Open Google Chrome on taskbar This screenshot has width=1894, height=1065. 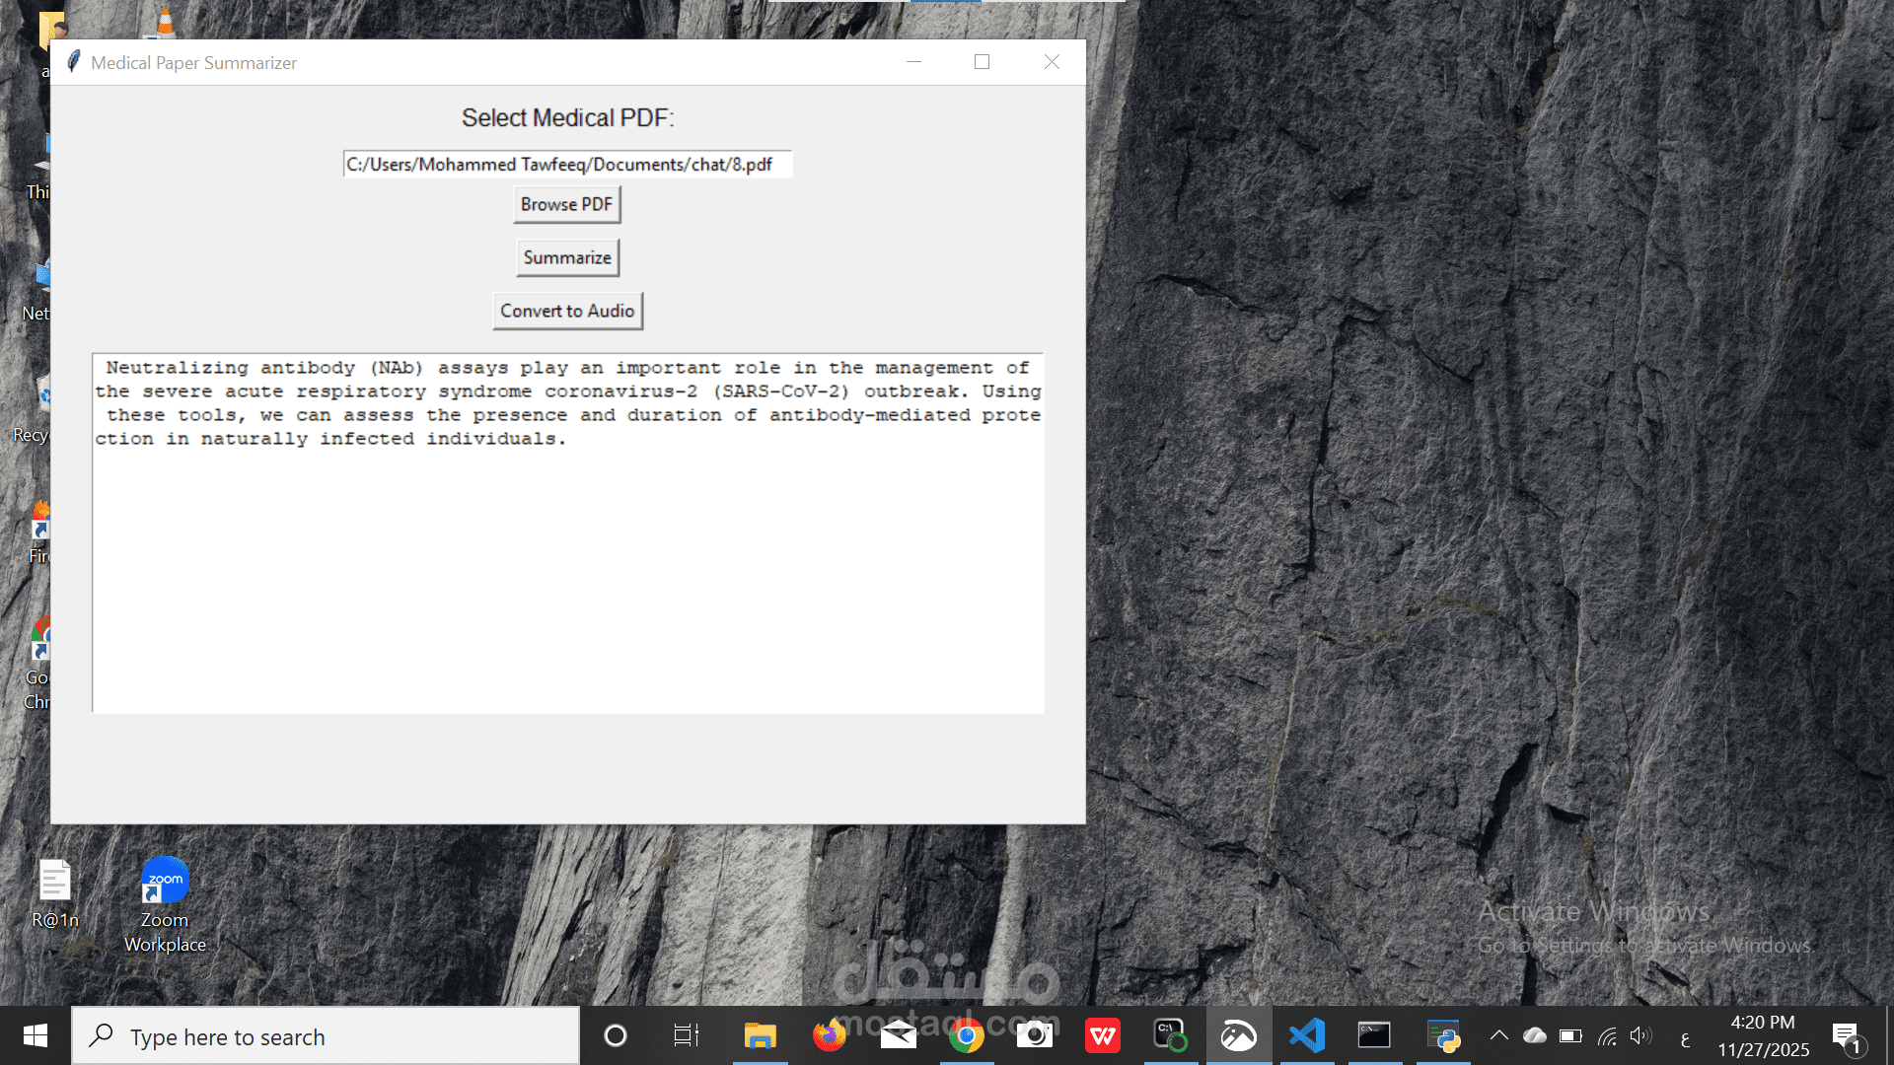pyautogui.click(x=967, y=1035)
